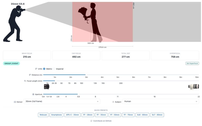Viewport: 202px width, 126px height.
Task: Click the 200 focal length label
Action: 121,83
